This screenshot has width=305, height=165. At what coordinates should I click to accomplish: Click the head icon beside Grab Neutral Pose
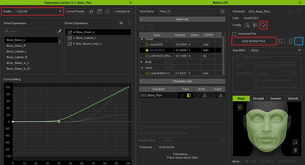point(290,41)
